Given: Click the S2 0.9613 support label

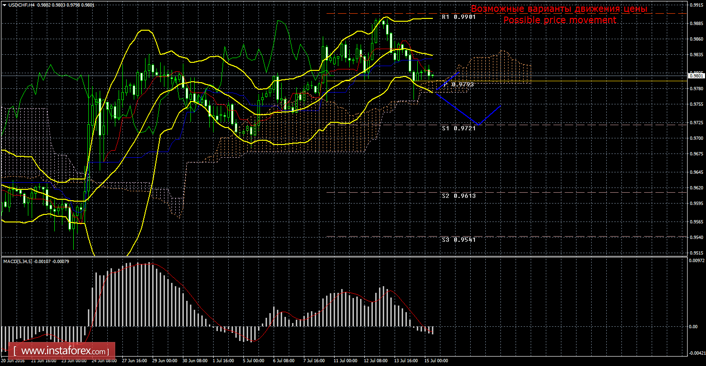Looking at the screenshot, I should coord(458,196).
